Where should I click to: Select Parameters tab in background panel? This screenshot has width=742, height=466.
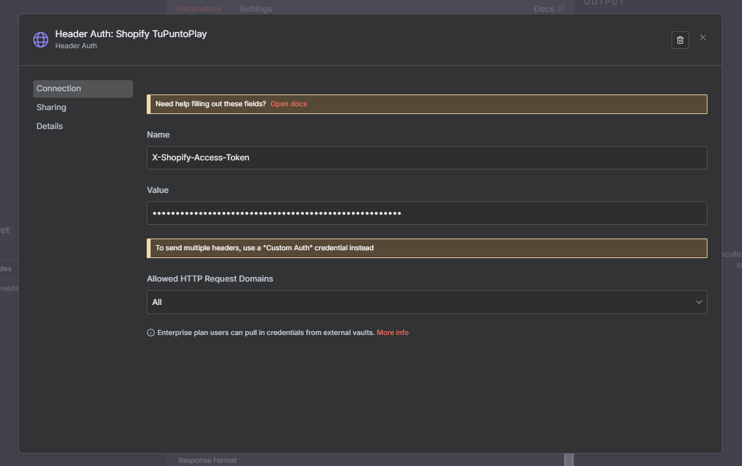198,8
